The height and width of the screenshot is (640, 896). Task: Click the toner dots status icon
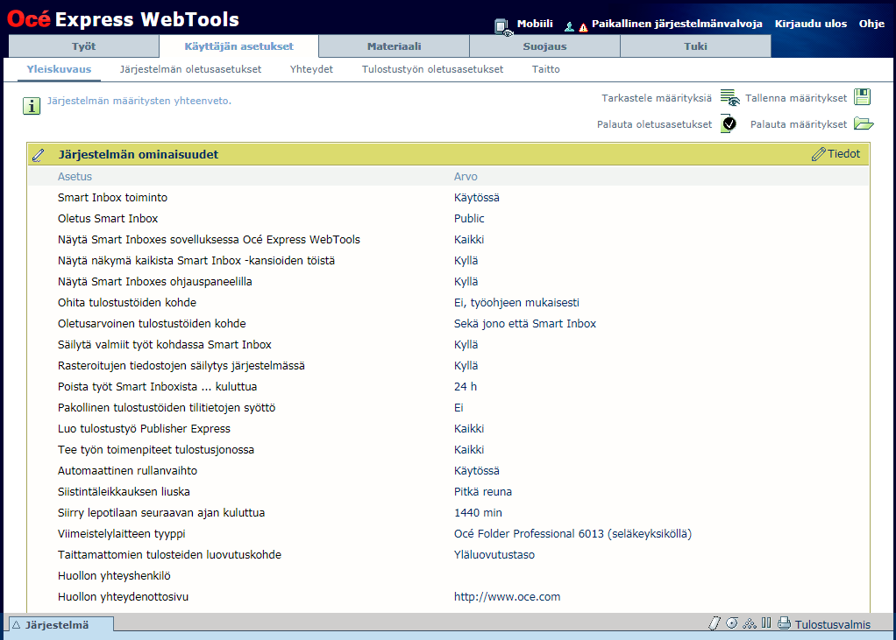749,623
